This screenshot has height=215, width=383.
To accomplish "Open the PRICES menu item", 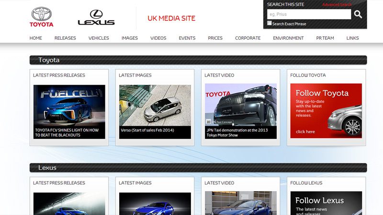I will coord(215,38).
